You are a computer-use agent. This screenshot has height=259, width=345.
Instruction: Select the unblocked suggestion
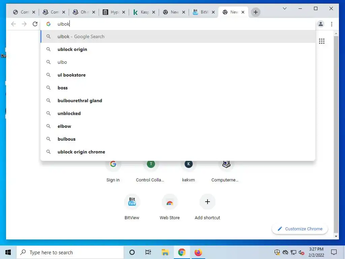(178, 113)
